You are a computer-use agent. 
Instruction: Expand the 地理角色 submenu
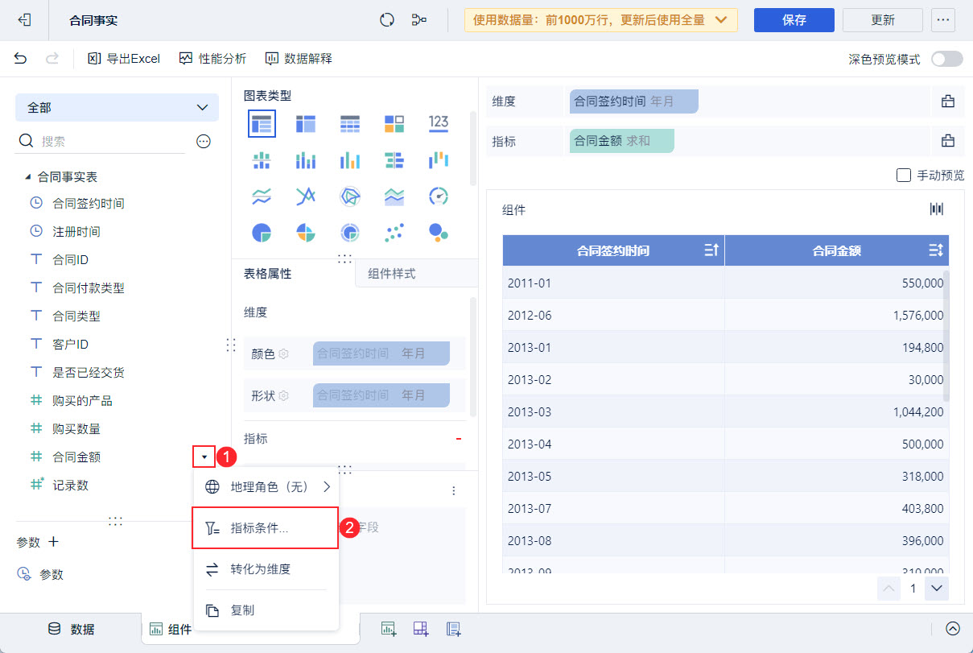point(266,486)
